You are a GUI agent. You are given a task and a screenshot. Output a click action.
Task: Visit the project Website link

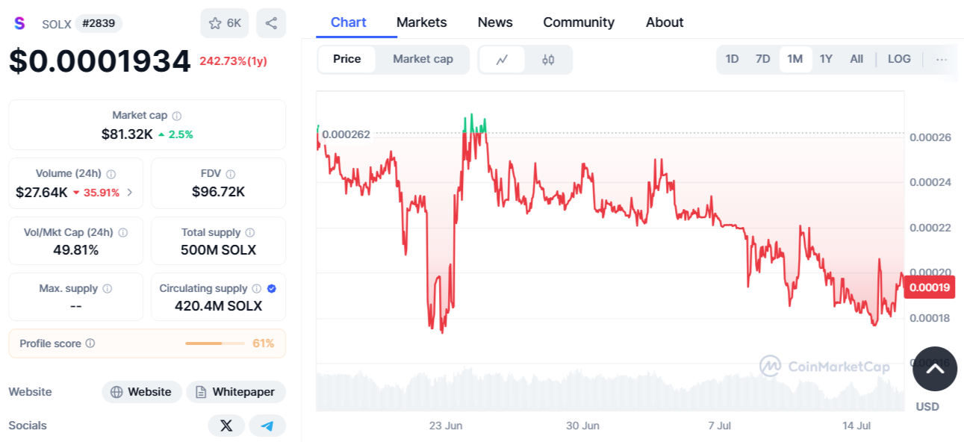(x=142, y=392)
